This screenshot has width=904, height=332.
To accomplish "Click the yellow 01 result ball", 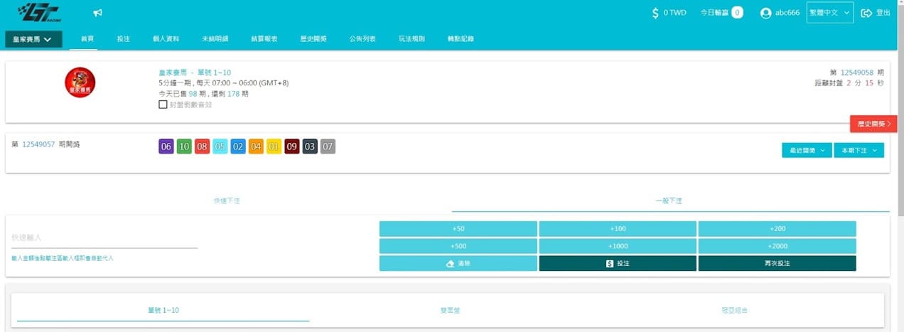I will (274, 147).
